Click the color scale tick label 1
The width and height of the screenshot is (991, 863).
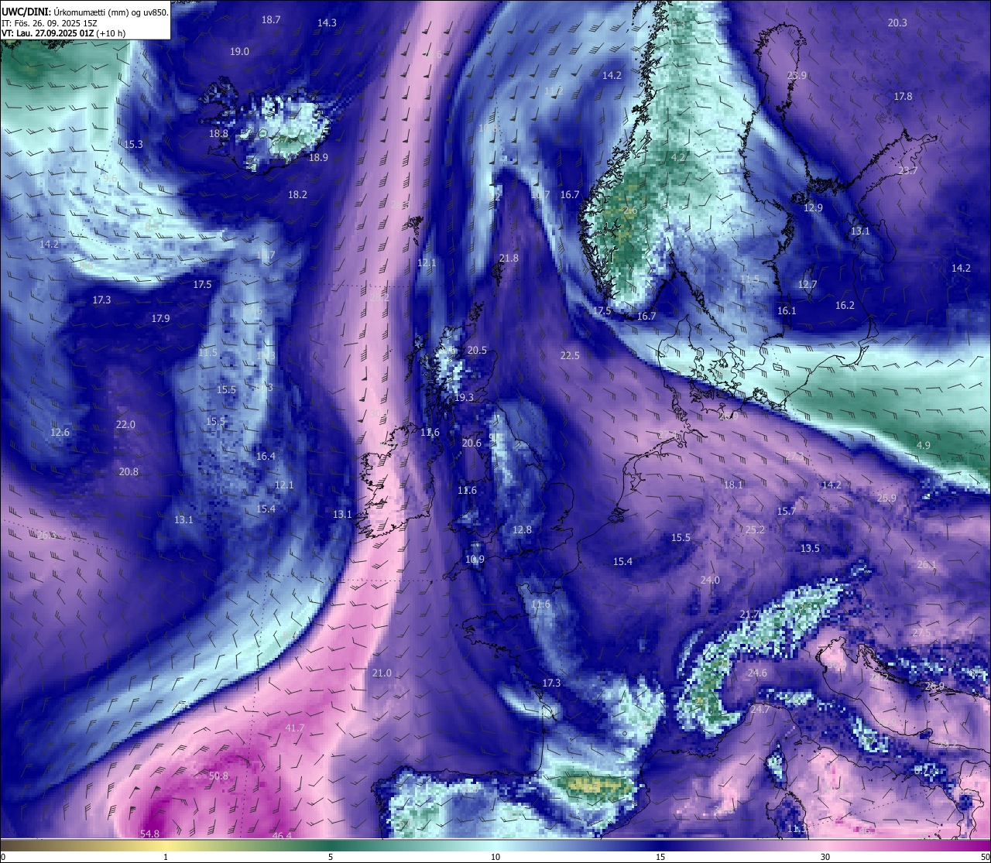point(166,857)
